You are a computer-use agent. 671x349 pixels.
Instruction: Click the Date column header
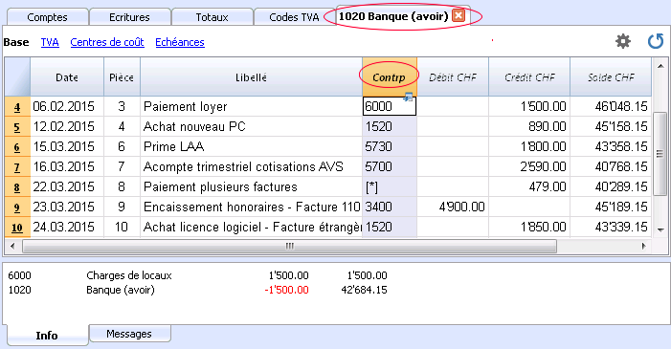[x=67, y=77]
